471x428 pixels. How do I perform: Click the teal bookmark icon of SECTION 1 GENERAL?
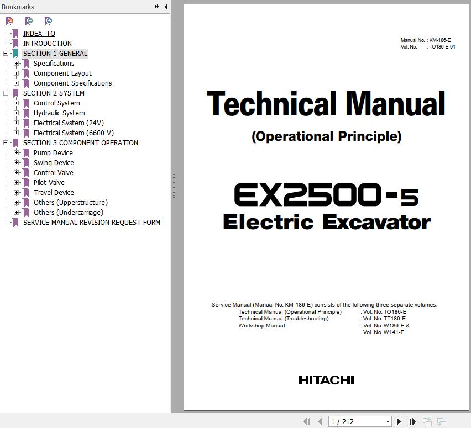(x=15, y=54)
